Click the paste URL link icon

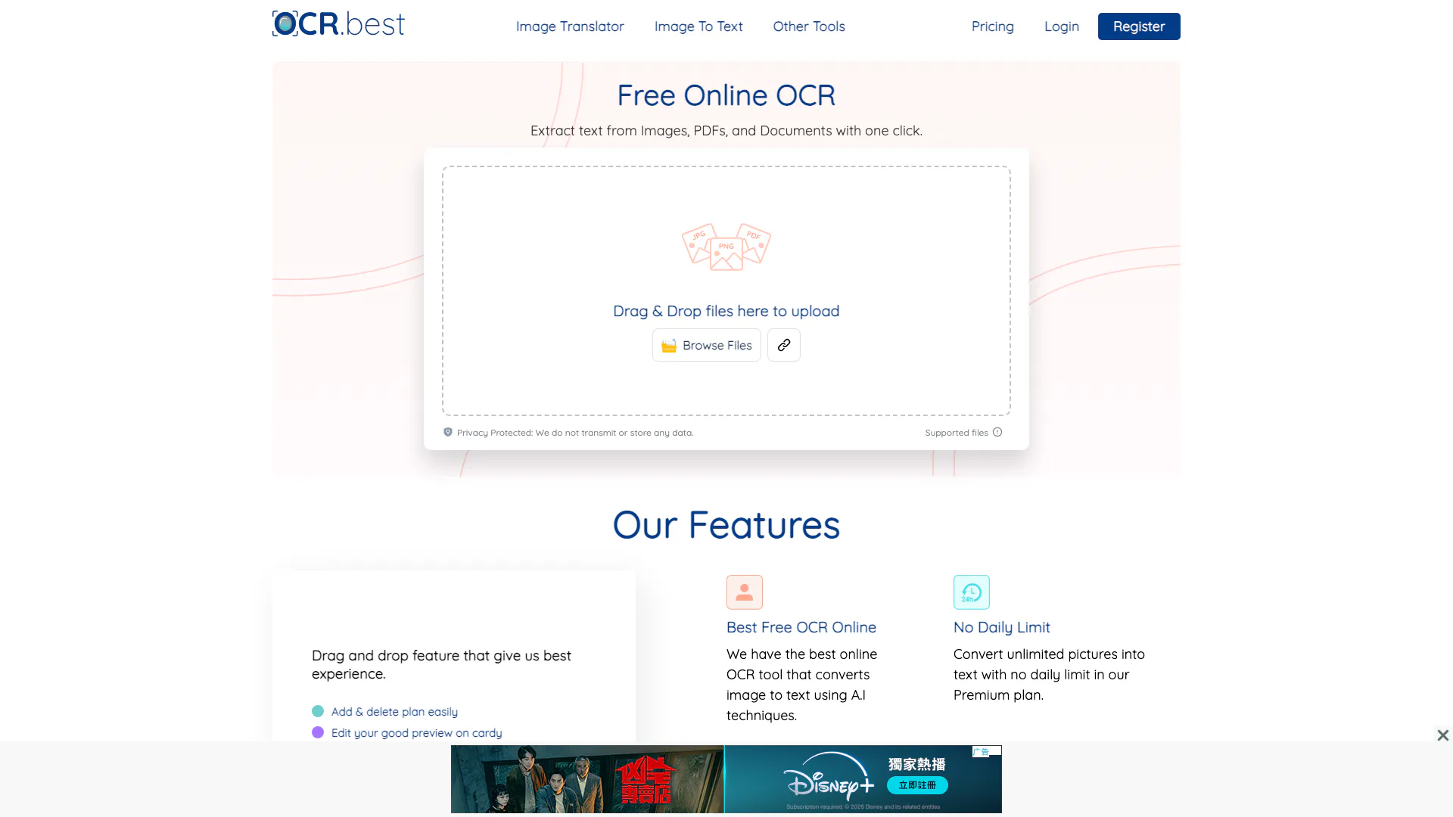pyautogui.click(x=783, y=345)
